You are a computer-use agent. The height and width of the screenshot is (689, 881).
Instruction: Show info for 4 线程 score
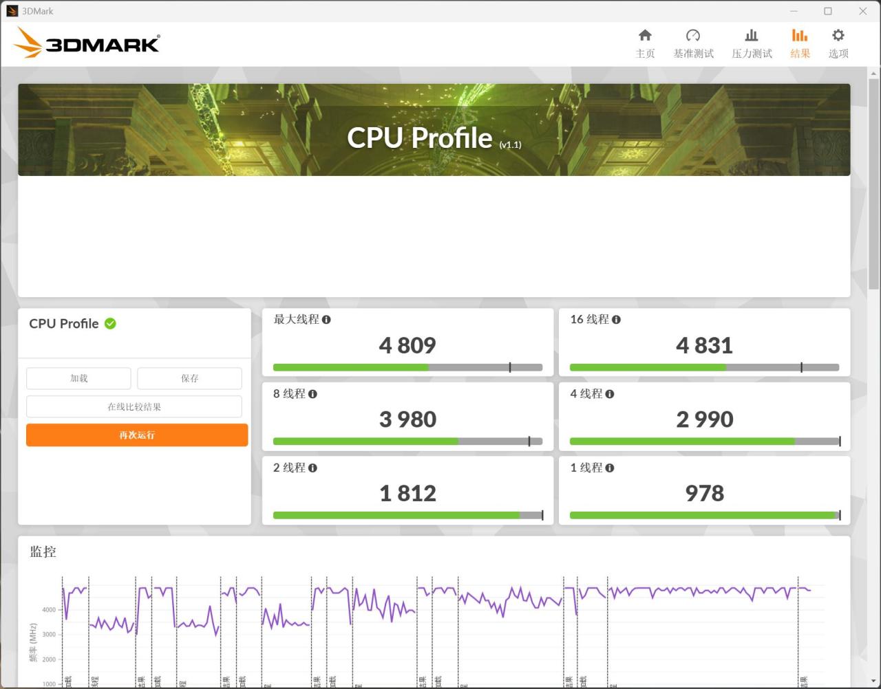pyautogui.click(x=609, y=394)
